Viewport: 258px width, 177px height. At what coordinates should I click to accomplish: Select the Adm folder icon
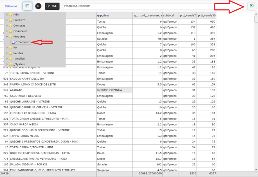(x=11, y=15)
